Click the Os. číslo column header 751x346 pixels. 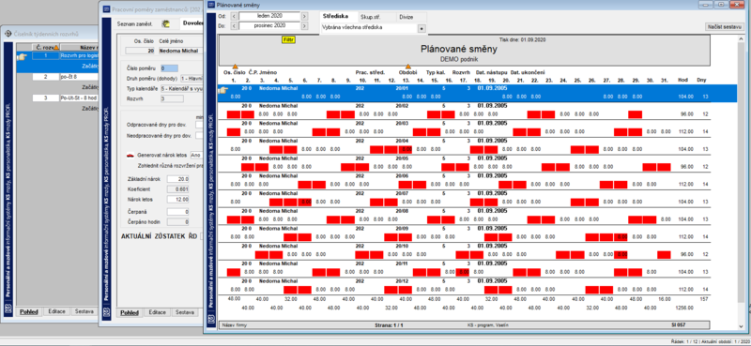coord(235,72)
